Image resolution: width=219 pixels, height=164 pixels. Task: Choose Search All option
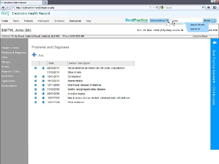click(195, 29)
